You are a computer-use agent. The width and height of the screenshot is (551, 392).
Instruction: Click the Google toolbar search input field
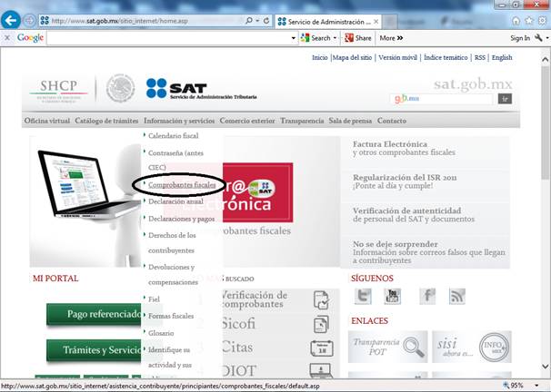(x=171, y=38)
